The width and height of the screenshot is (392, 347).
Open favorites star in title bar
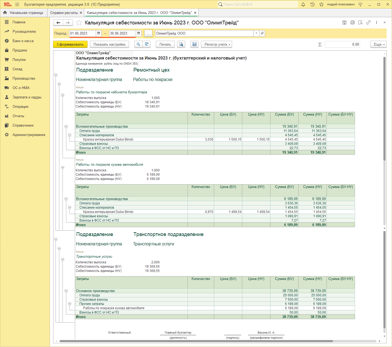pos(321,4)
